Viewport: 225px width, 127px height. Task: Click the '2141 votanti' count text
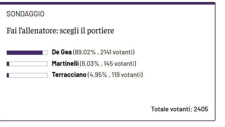pos(117,52)
